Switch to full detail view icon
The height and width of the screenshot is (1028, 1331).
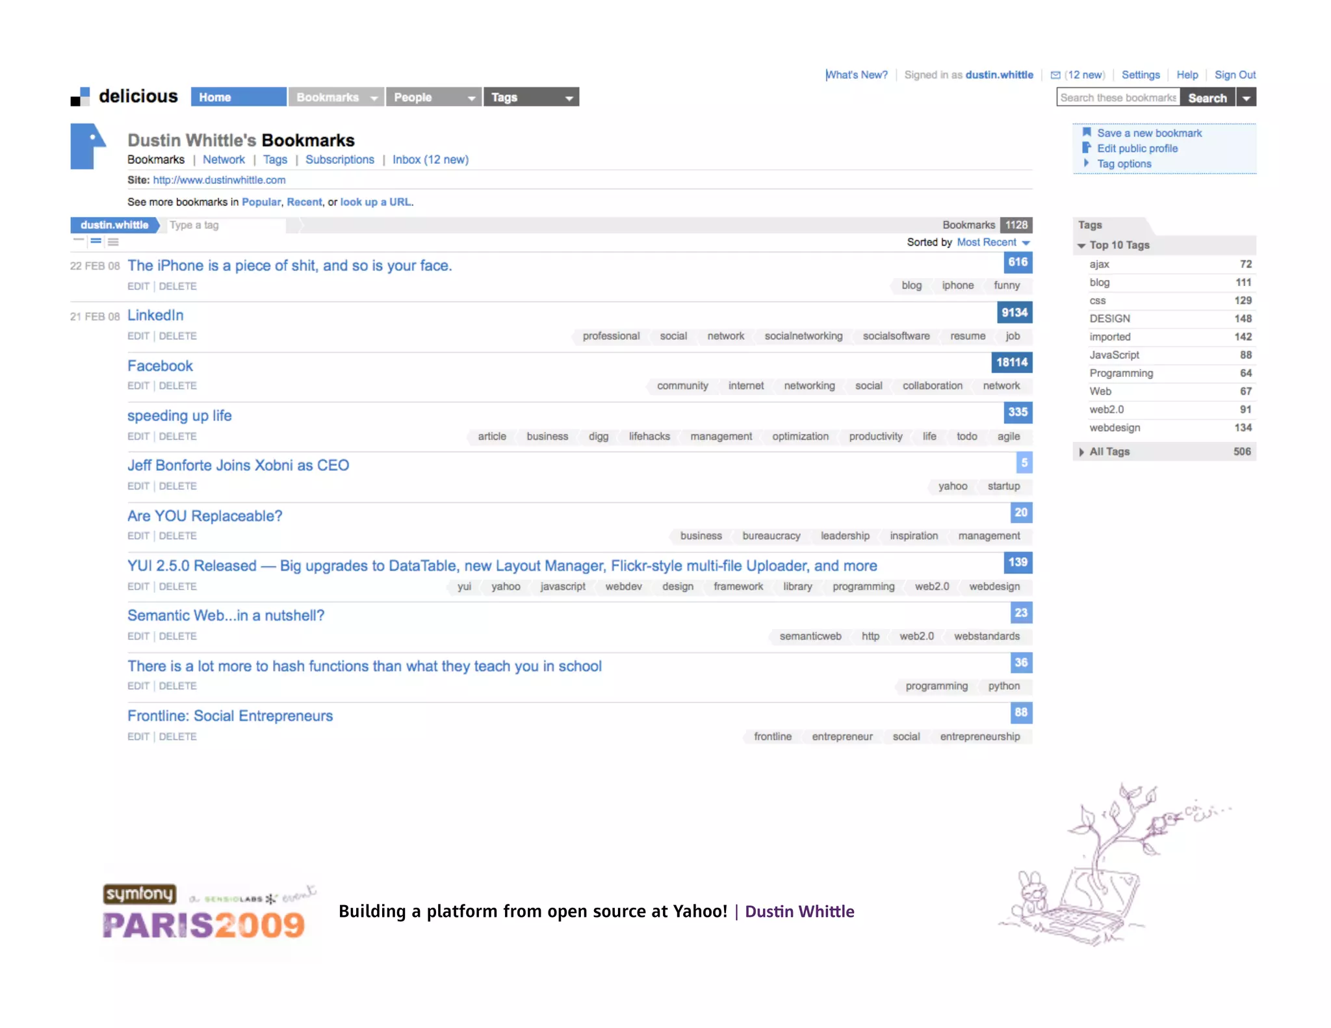(x=113, y=242)
